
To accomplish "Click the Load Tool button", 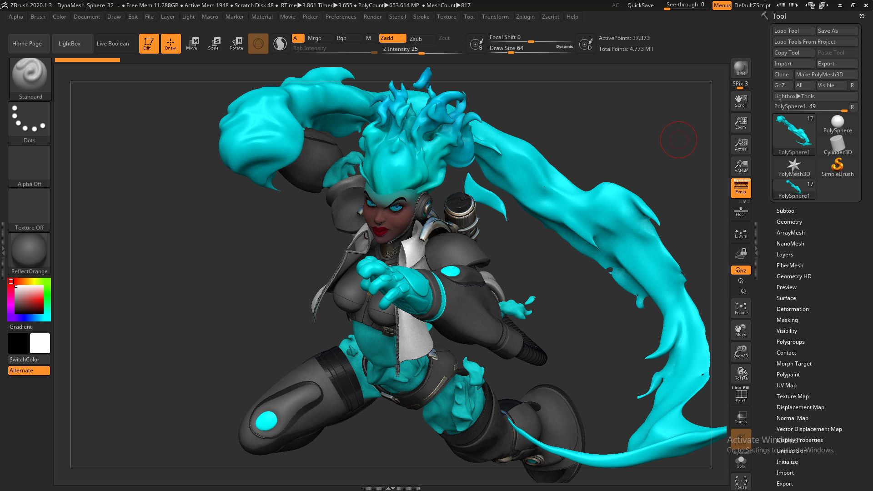I will tap(793, 31).
